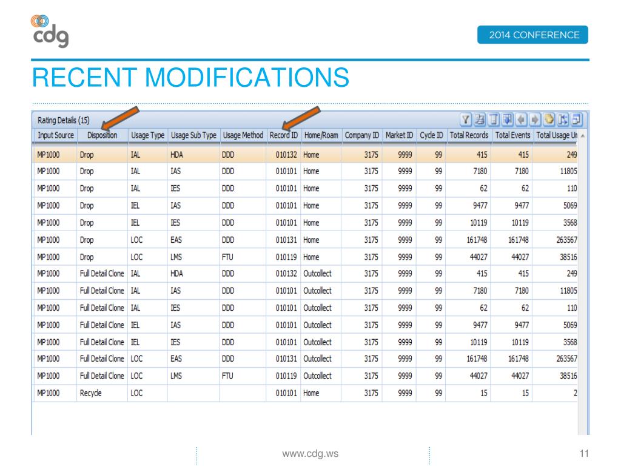Click the 2014 CONFERENCE badge
Viewport: 621px width, 466px height.
[x=532, y=35]
